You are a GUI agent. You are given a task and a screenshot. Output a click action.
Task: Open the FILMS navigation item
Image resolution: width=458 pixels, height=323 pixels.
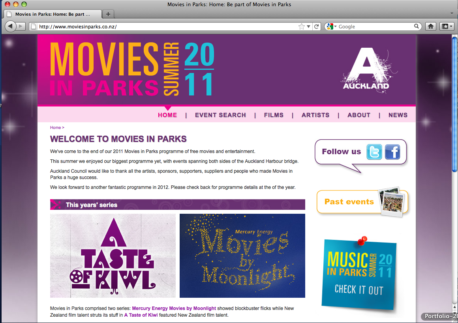tap(274, 115)
